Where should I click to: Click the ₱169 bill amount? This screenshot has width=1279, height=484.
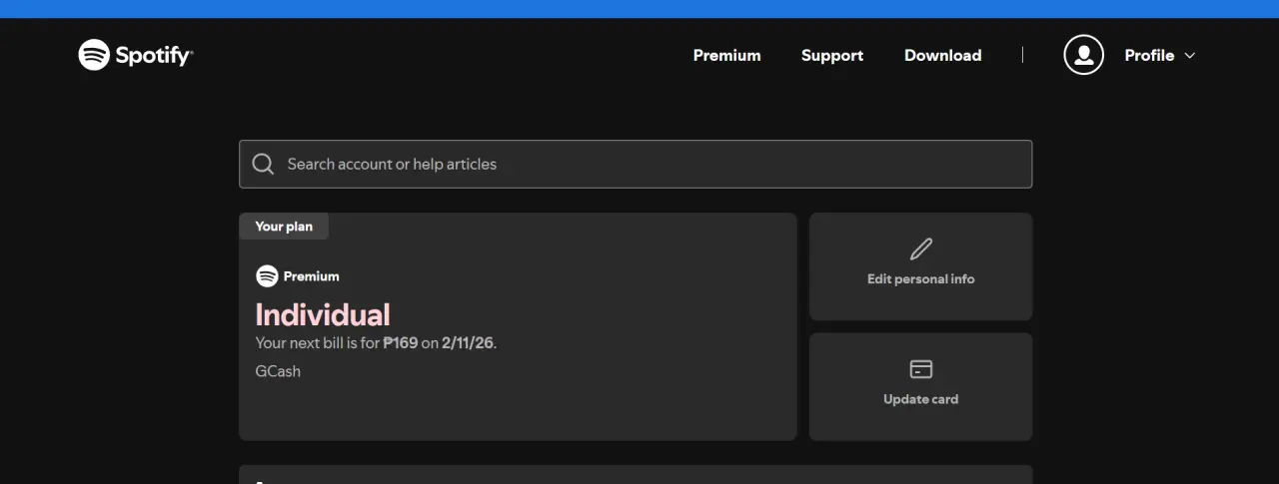coord(400,342)
